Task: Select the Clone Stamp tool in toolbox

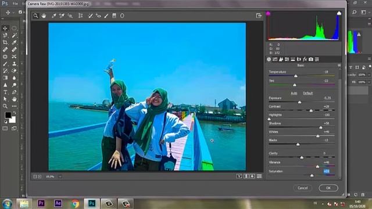Action: (14, 64)
